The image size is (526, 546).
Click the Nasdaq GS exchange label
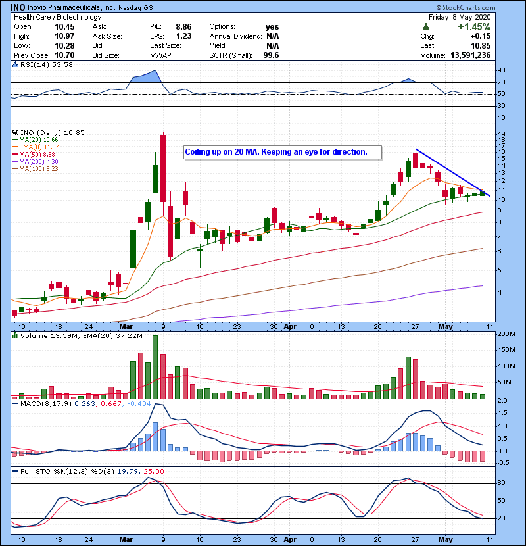[x=135, y=8]
